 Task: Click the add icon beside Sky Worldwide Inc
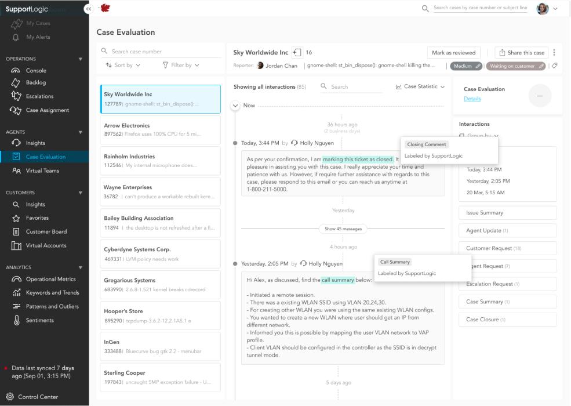(x=297, y=52)
